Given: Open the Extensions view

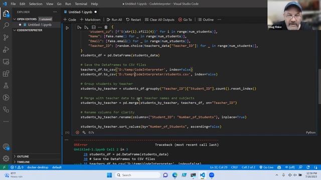Looking at the screenshot, I should (6, 73).
